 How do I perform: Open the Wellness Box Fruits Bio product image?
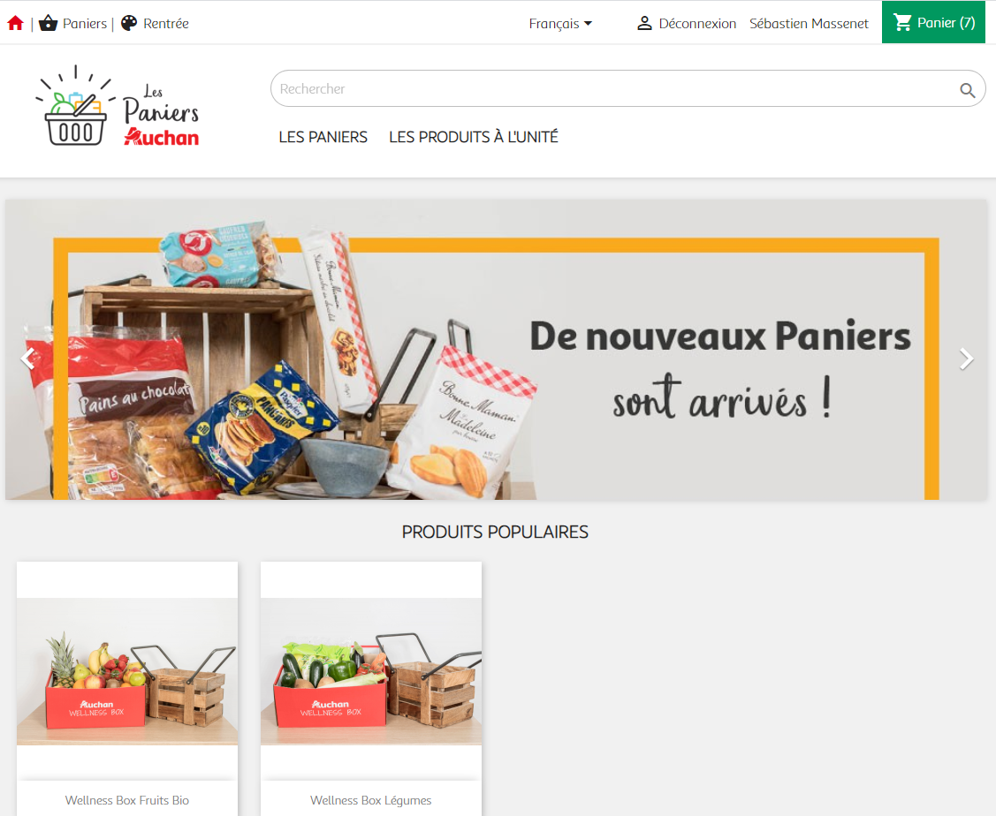pos(127,670)
